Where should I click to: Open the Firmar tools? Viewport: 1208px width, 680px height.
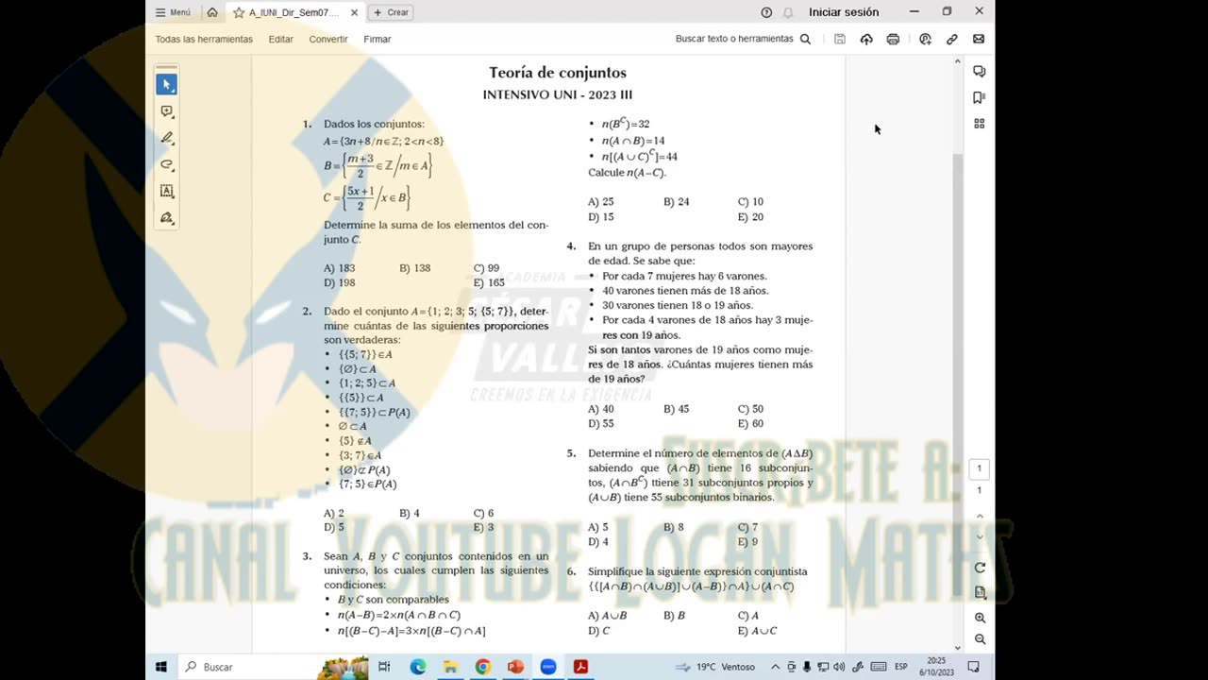tap(377, 39)
